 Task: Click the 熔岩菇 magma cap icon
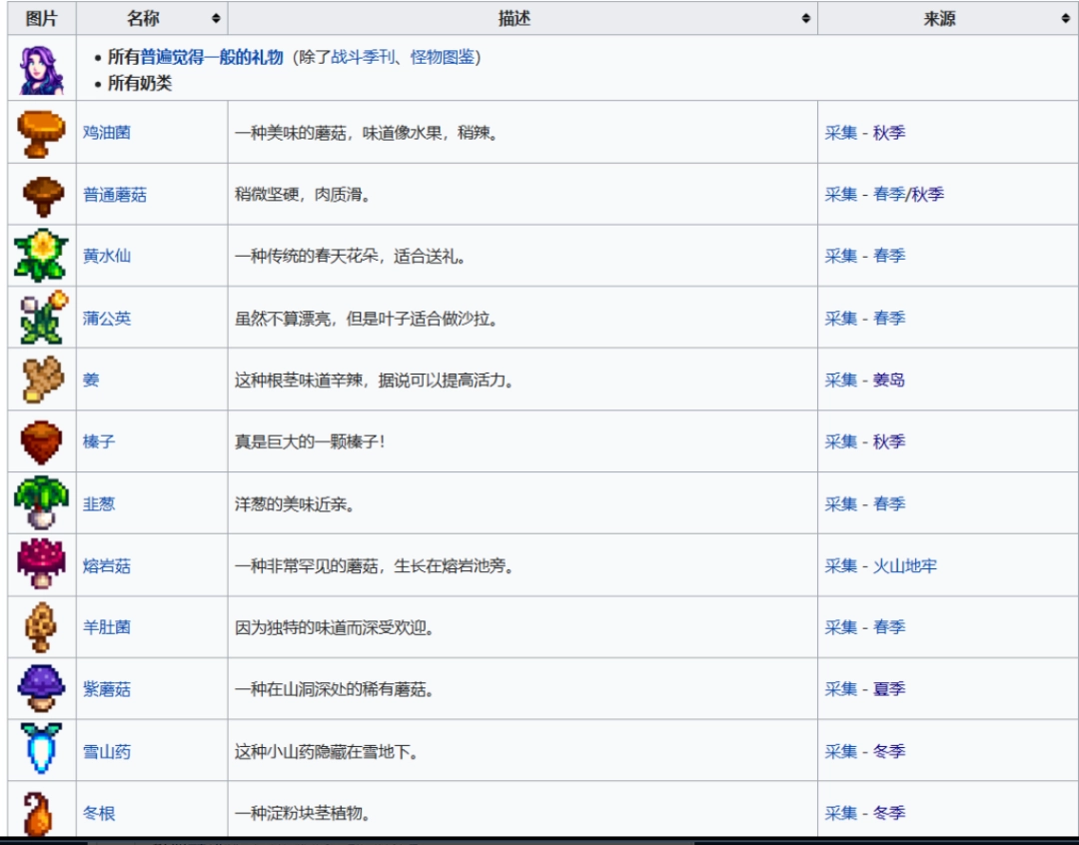click(41, 564)
